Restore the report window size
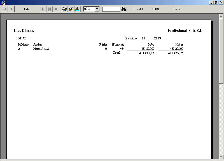This screenshot has width=224, height=161. [x=216, y=2]
